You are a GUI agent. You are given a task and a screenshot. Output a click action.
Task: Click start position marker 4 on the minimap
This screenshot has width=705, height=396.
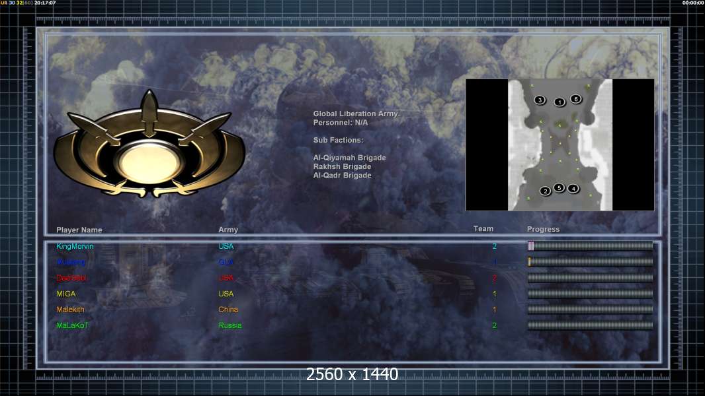(573, 188)
